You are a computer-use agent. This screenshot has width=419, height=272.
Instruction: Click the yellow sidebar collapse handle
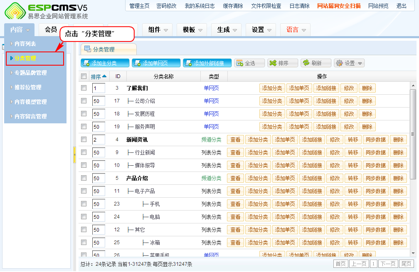[x=74, y=154]
